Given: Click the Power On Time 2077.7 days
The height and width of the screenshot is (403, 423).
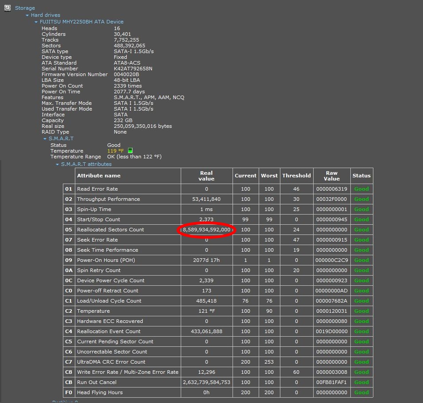Looking at the screenshot, I should coord(129,92).
